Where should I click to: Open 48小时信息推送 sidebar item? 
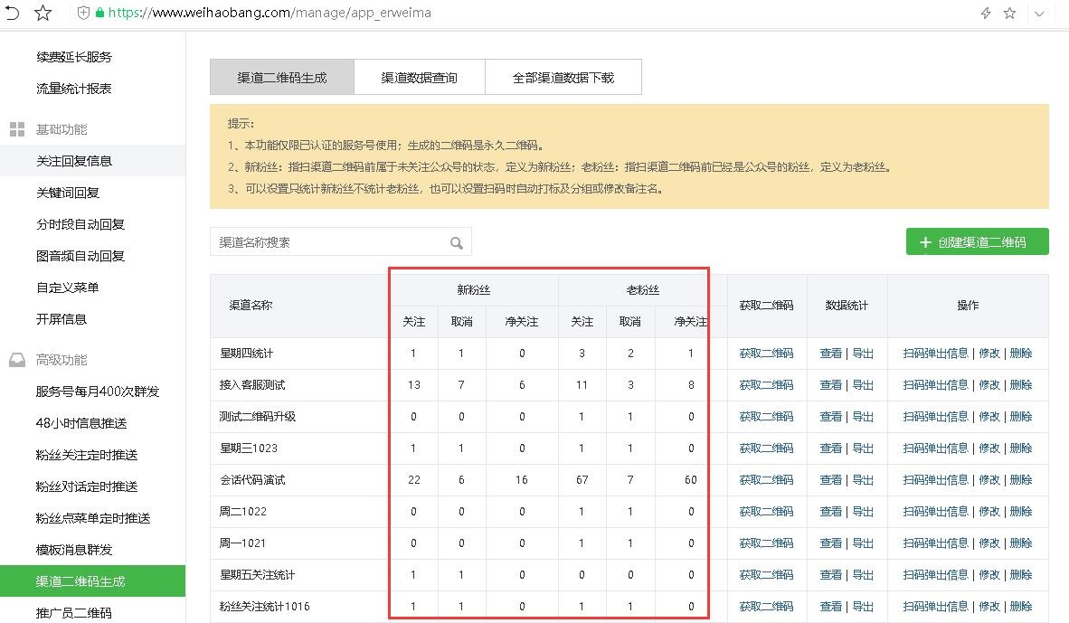pyautogui.click(x=81, y=423)
